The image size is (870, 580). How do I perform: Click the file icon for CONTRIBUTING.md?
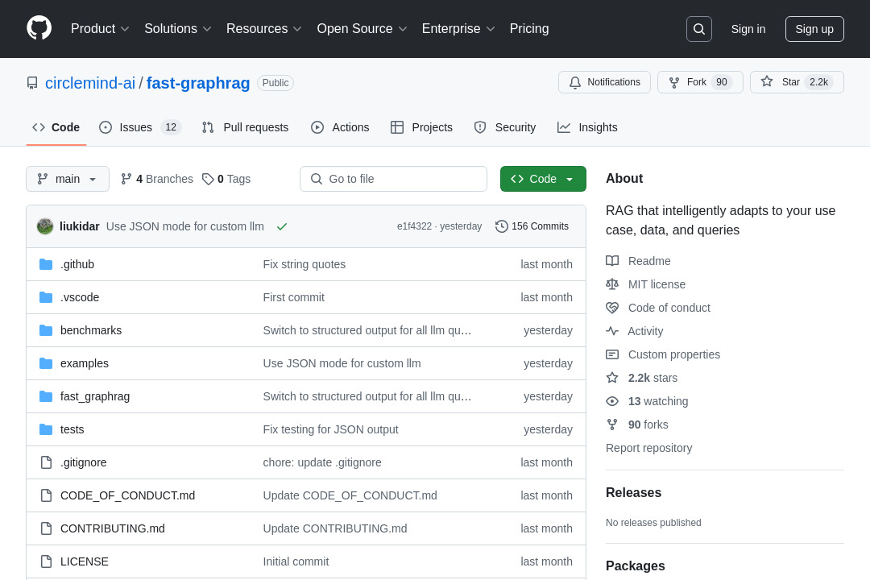46,528
